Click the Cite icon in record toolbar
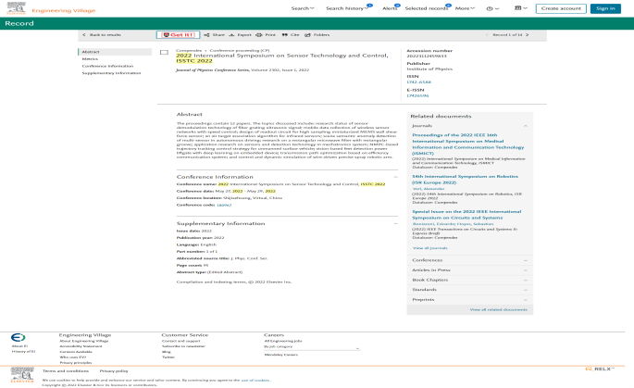This screenshot has width=634, height=388. 292,33
